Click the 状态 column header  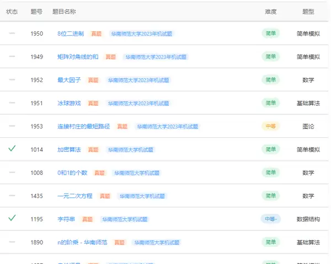pos(12,12)
